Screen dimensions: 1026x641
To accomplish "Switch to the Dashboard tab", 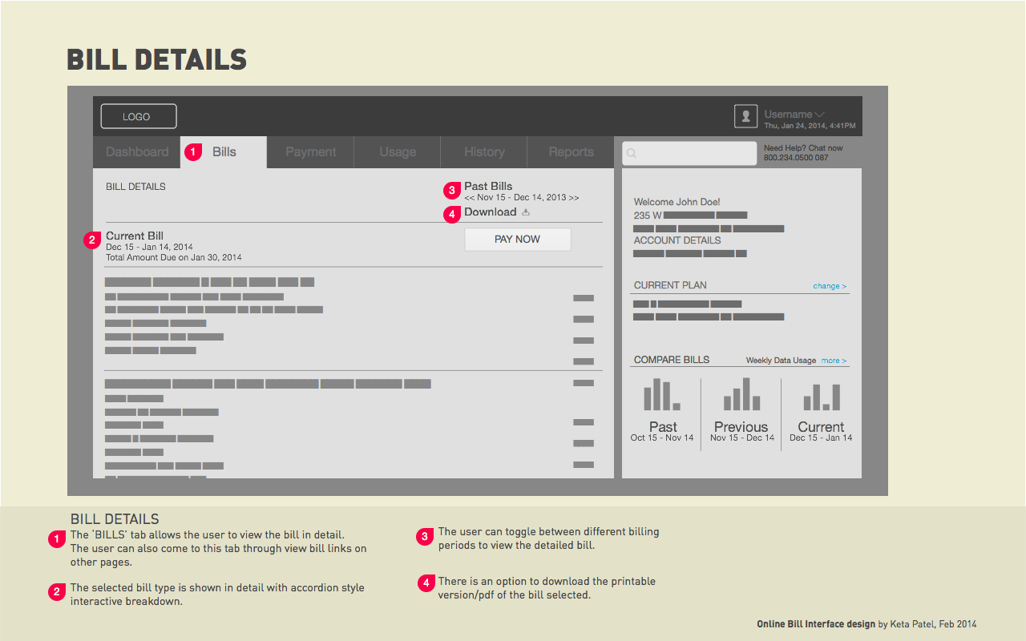I will [137, 151].
